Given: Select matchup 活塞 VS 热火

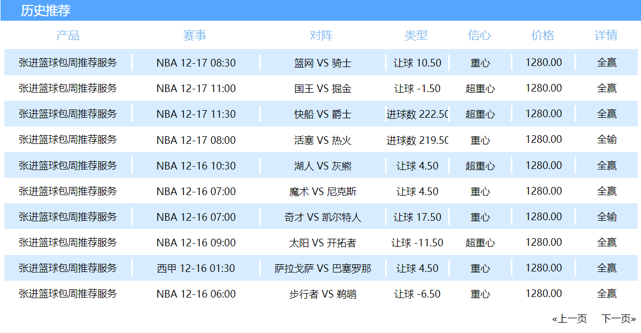Looking at the screenshot, I should (x=323, y=140).
